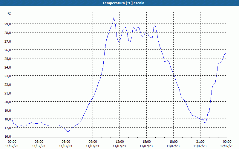Click the '18,0' y-axis label

coord(7,119)
